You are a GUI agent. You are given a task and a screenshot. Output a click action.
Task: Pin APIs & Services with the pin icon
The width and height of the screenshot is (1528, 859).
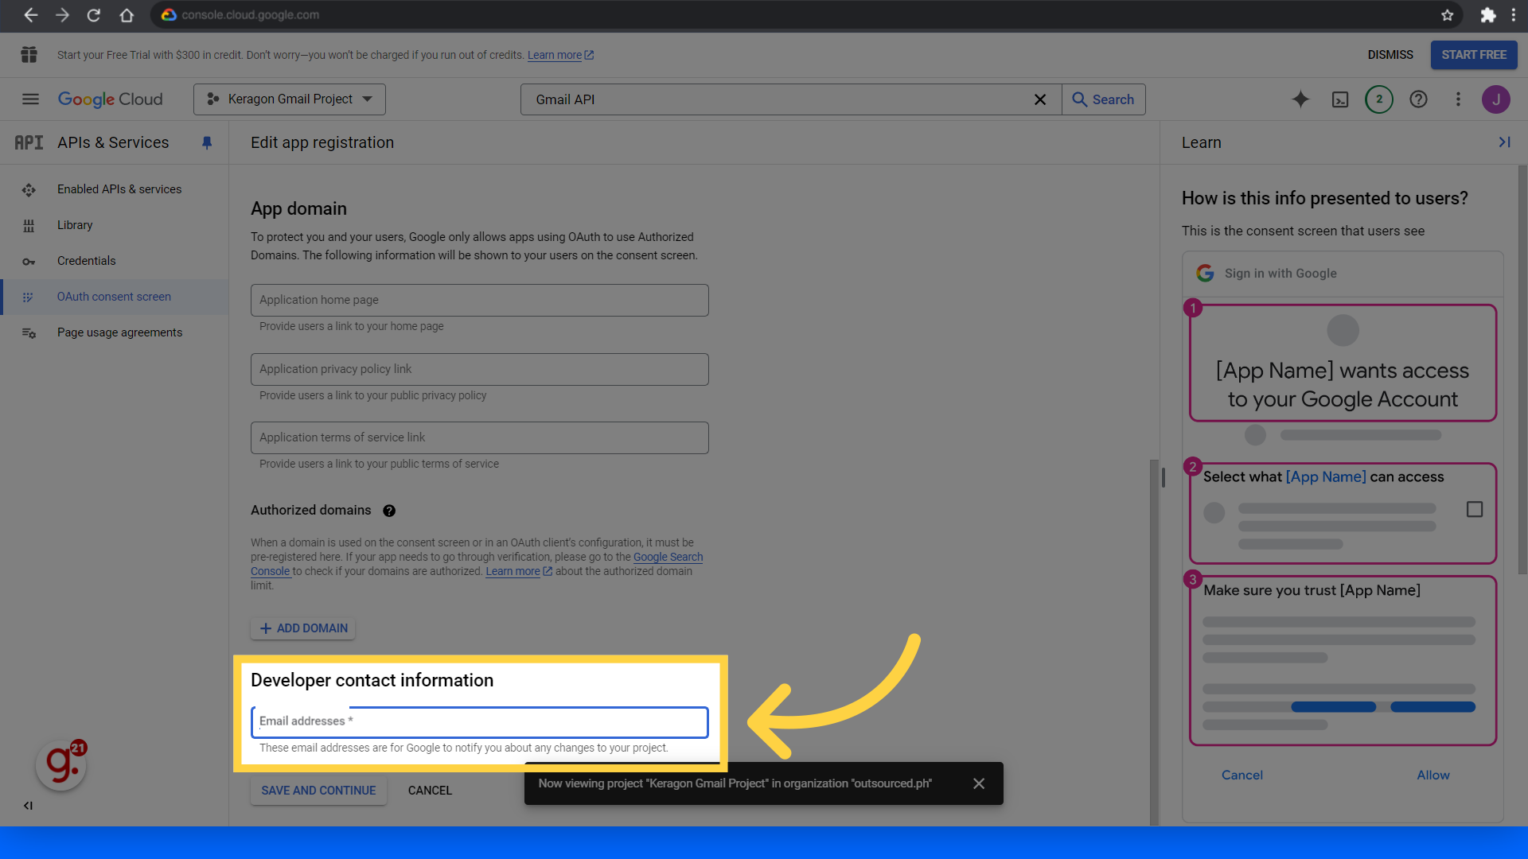pyautogui.click(x=207, y=143)
